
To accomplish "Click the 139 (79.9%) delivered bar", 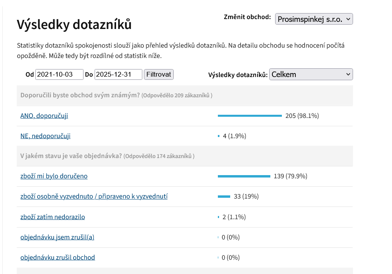I will 244,176.
